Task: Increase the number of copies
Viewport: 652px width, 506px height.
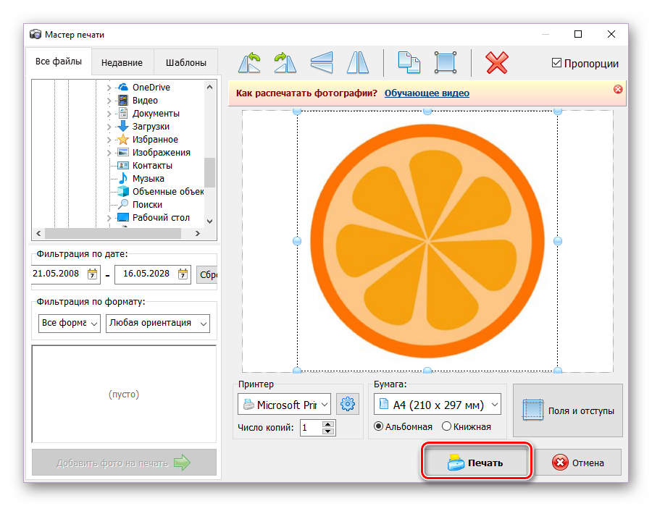Action: point(328,424)
